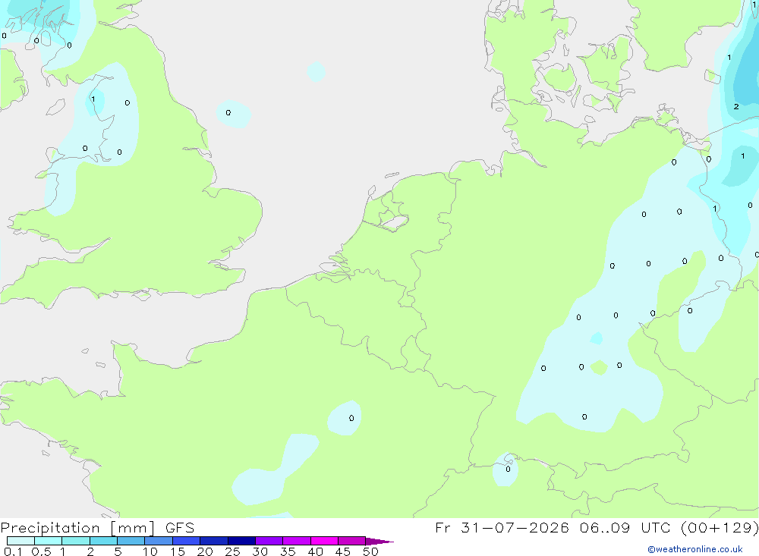Select the 10–15 mm legend swatch
Image resolution: width=759 pixels, height=556 pixels.
coord(159,541)
